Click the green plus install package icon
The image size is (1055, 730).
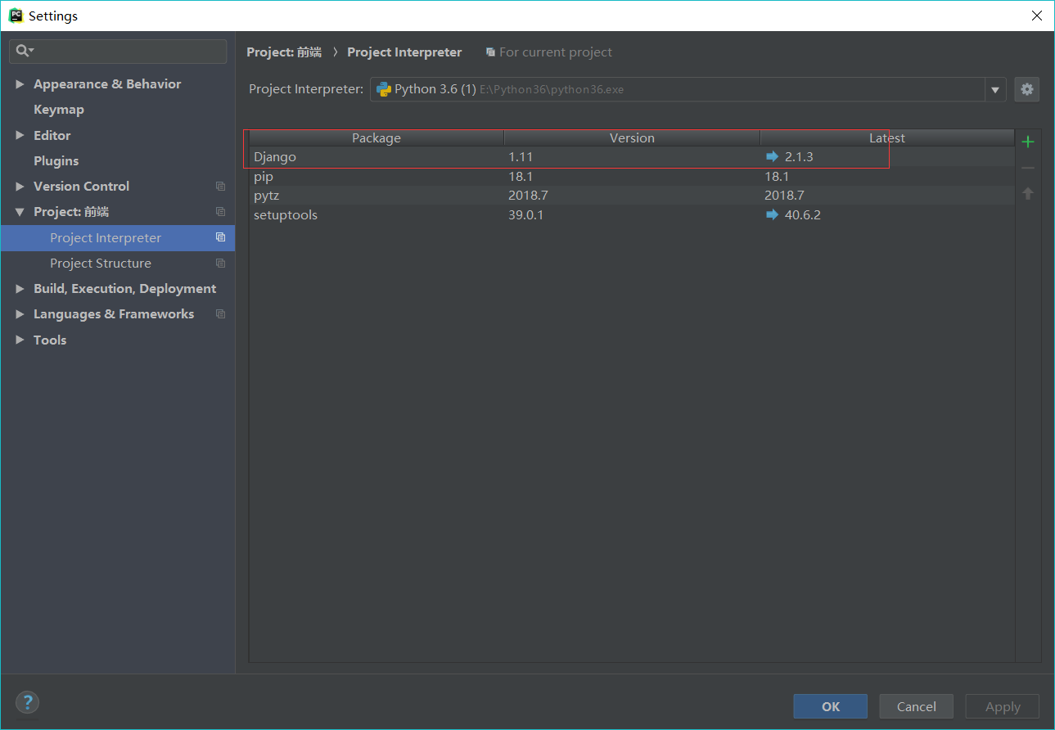[1028, 142]
